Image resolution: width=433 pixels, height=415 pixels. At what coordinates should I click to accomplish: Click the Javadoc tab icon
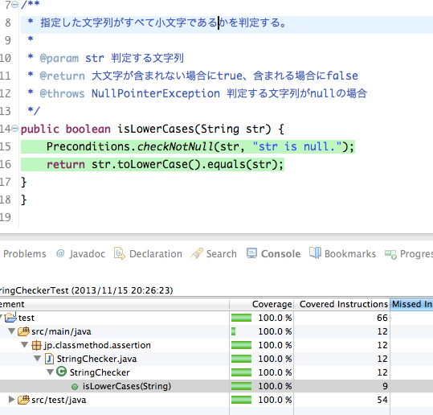(60, 253)
